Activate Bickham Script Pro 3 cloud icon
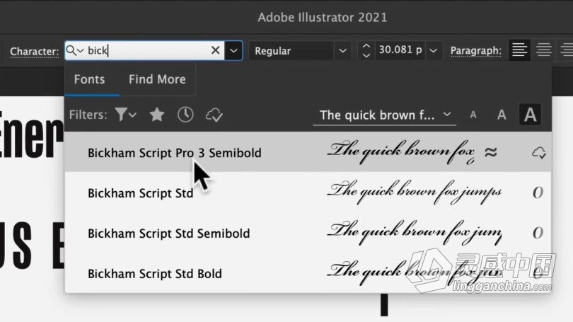The width and height of the screenshot is (573, 322). tap(539, 152)
